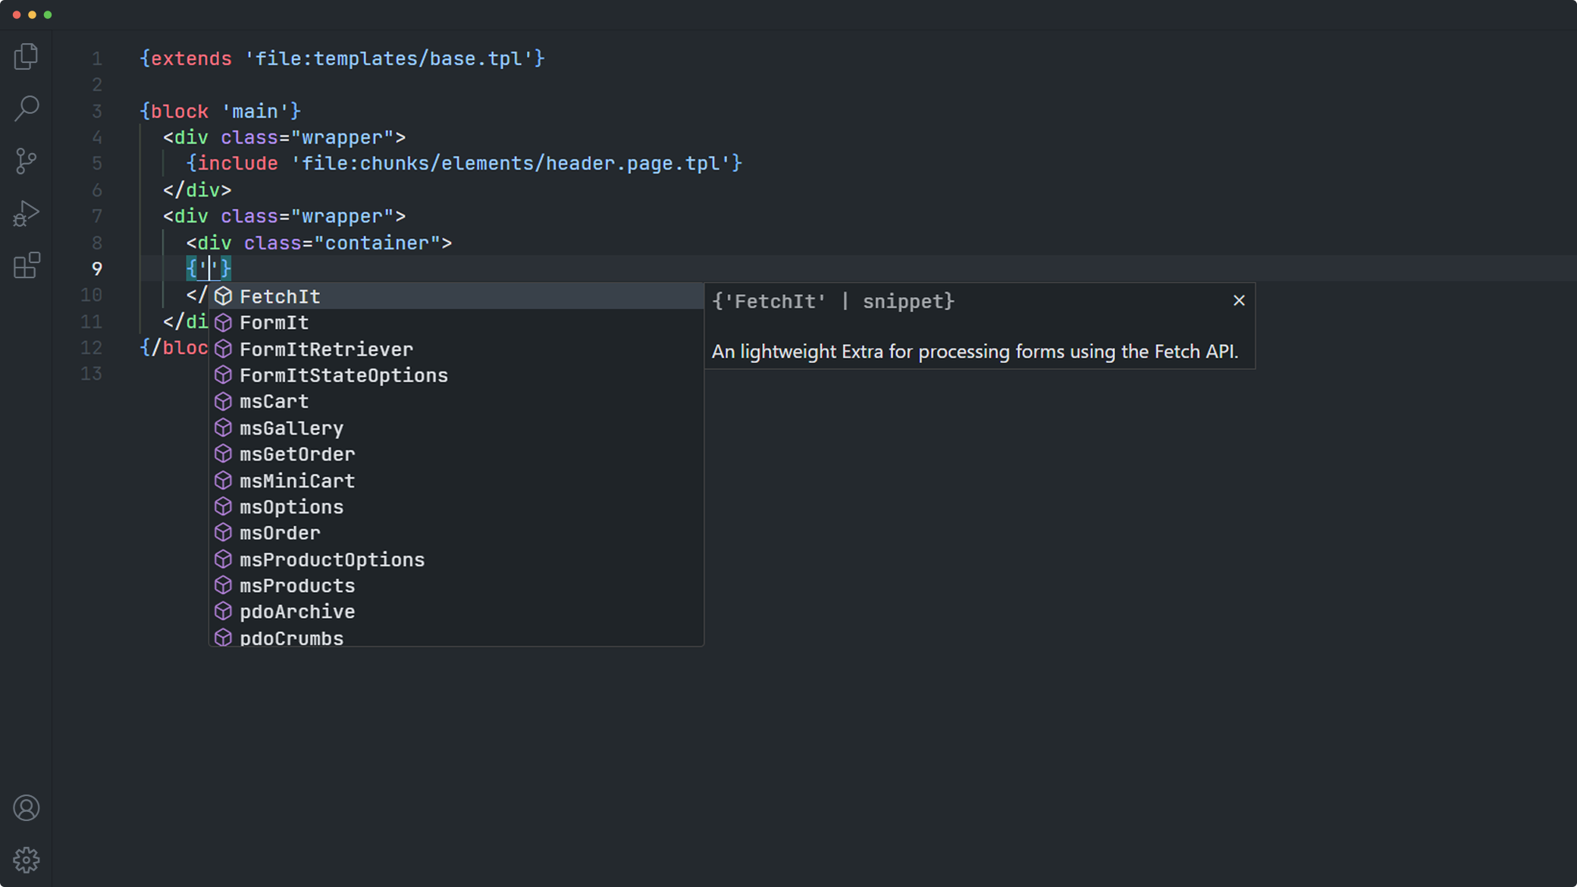Select the pdoCrumbs suggestion

(x=291, y=638)
